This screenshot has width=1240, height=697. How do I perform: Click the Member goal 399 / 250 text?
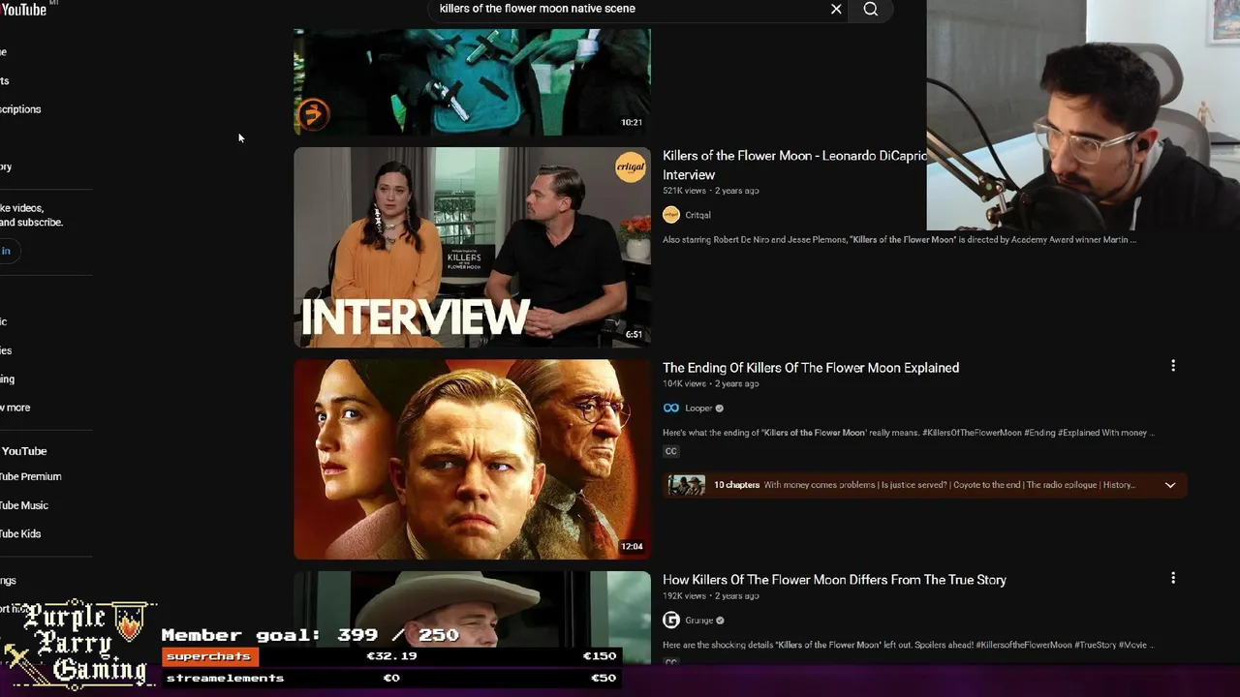[x=310, y=635]
